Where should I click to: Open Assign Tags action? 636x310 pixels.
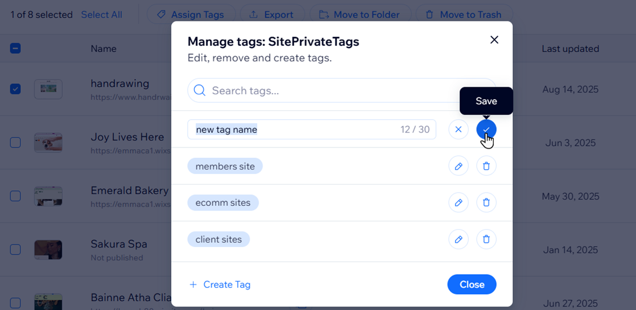(x=191, y=15)
